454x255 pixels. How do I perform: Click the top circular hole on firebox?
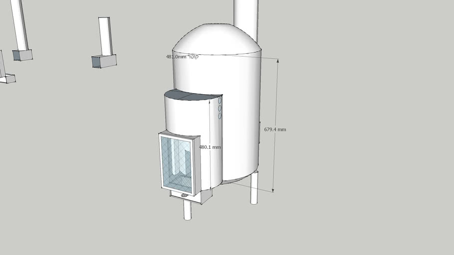coord(220,100)
